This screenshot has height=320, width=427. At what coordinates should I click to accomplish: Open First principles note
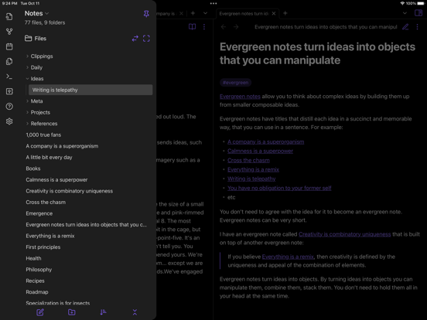[43, 247]
